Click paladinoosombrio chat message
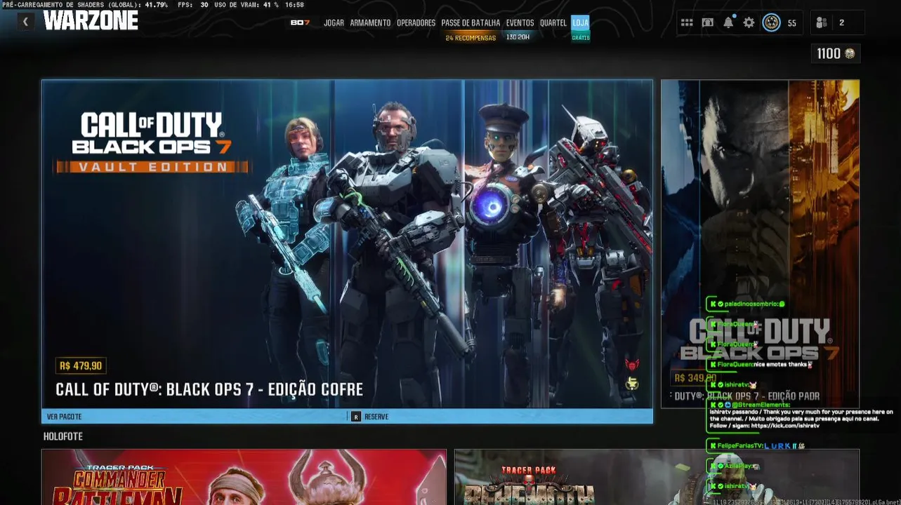This screenshot has width=901, height=505. (x=748, y=304)
